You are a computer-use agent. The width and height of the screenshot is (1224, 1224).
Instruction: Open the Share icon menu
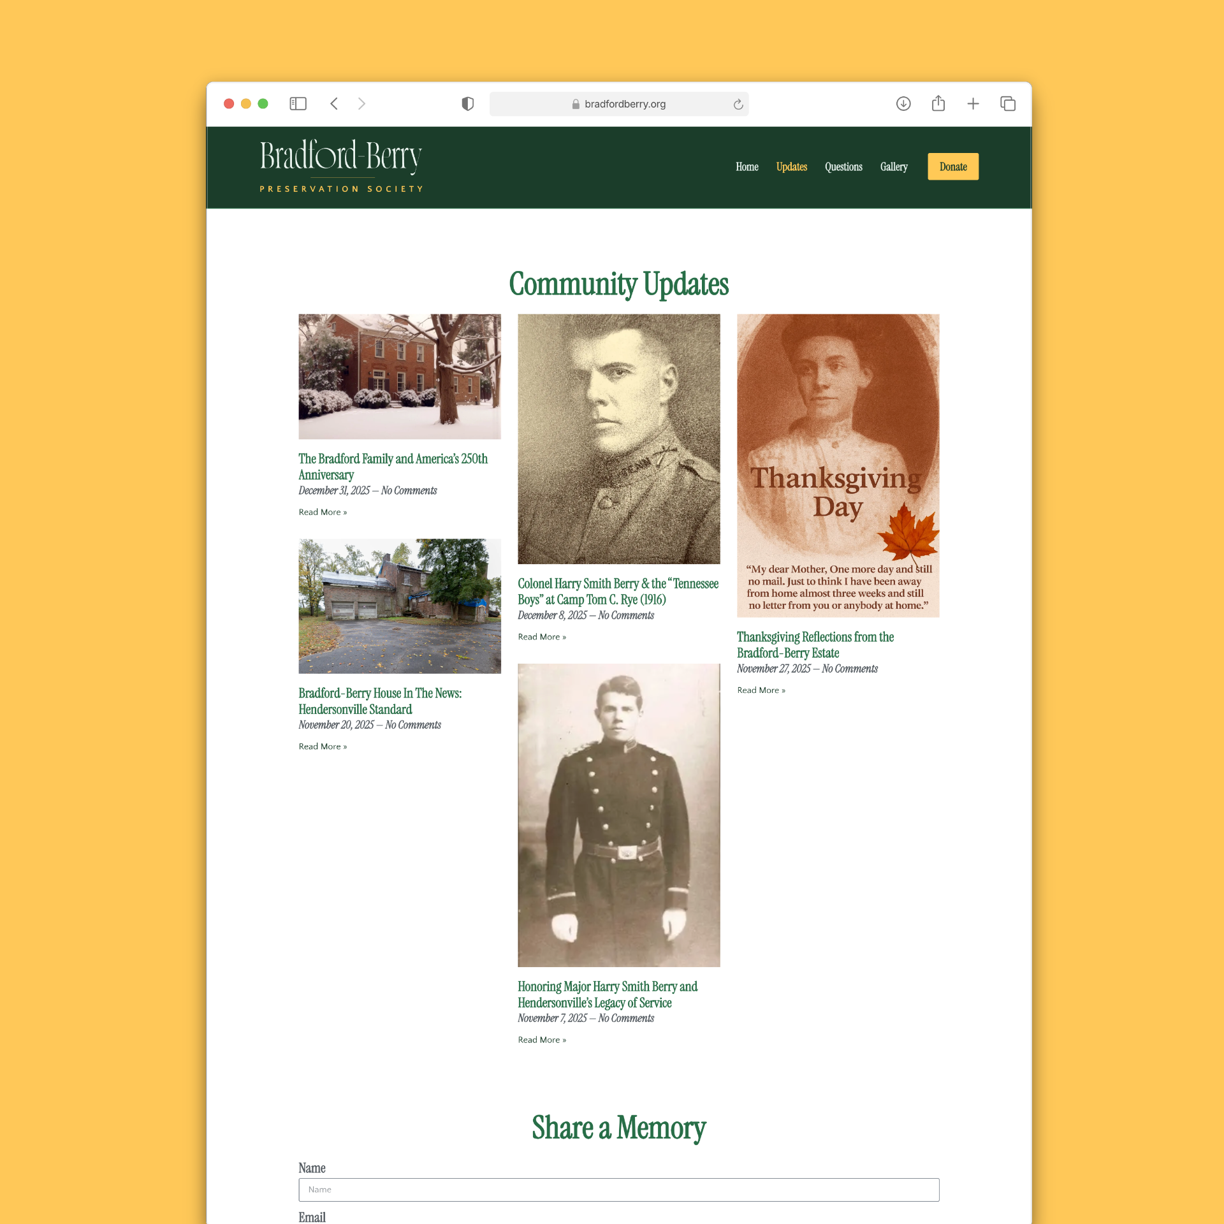coord(938,103)
